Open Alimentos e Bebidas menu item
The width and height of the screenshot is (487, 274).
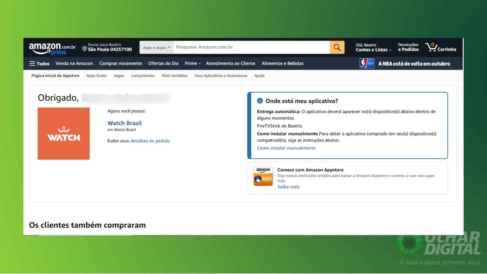click(283, 63)
